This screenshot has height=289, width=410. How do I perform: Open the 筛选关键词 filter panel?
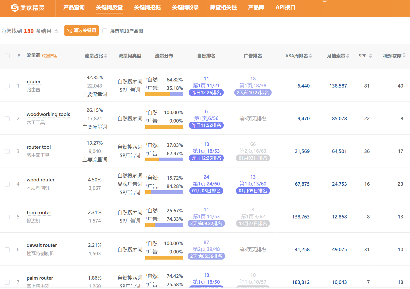coord(81,31)
